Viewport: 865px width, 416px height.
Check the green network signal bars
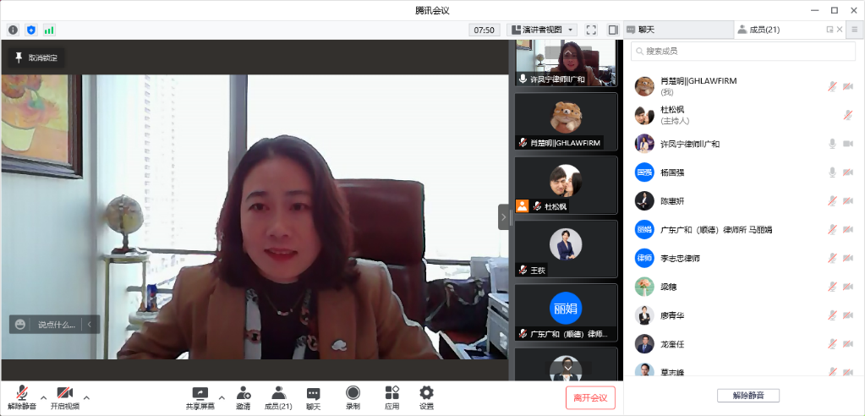49,30
